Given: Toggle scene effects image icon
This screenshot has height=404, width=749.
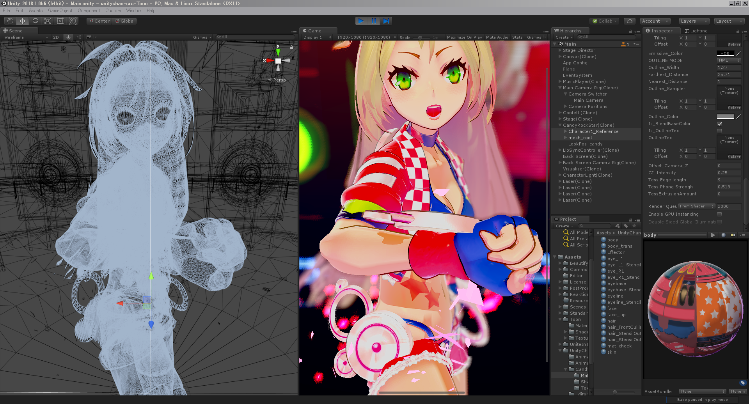Looking at the screenshot, I should pos(89,37).
